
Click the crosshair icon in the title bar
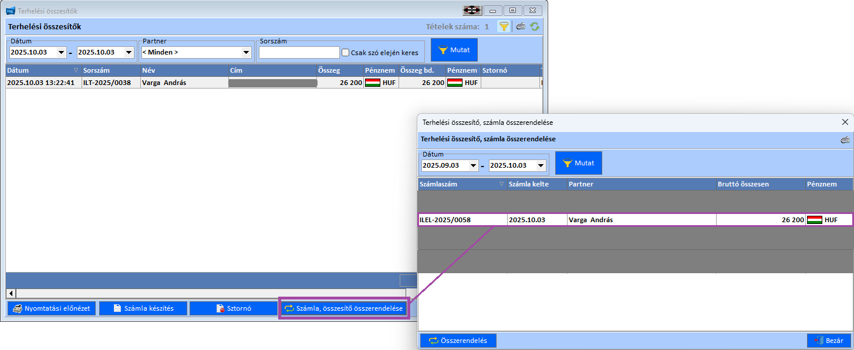(472, 11)
